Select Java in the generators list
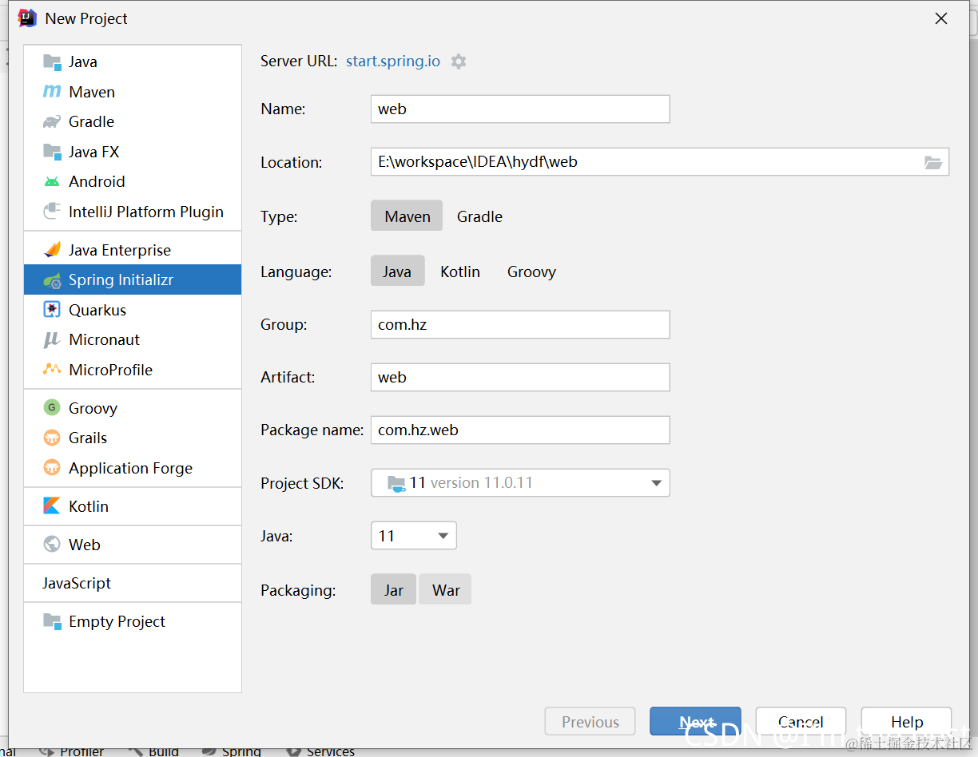 [x=133, y=61]
